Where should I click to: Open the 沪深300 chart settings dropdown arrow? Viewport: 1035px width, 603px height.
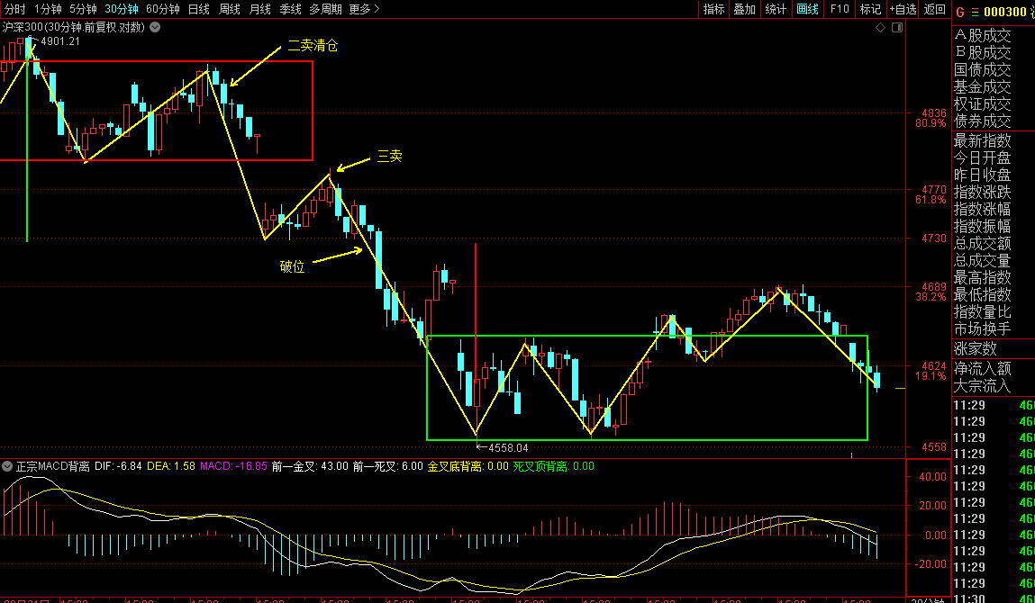pos(155,27)
